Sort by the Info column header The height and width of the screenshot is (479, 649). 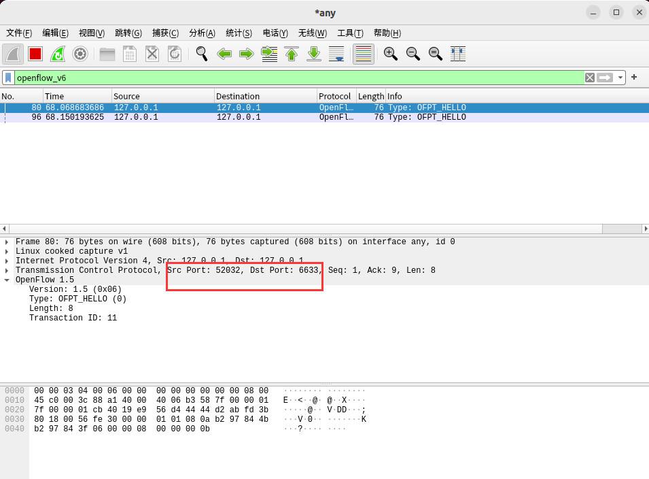click(517, 96)
